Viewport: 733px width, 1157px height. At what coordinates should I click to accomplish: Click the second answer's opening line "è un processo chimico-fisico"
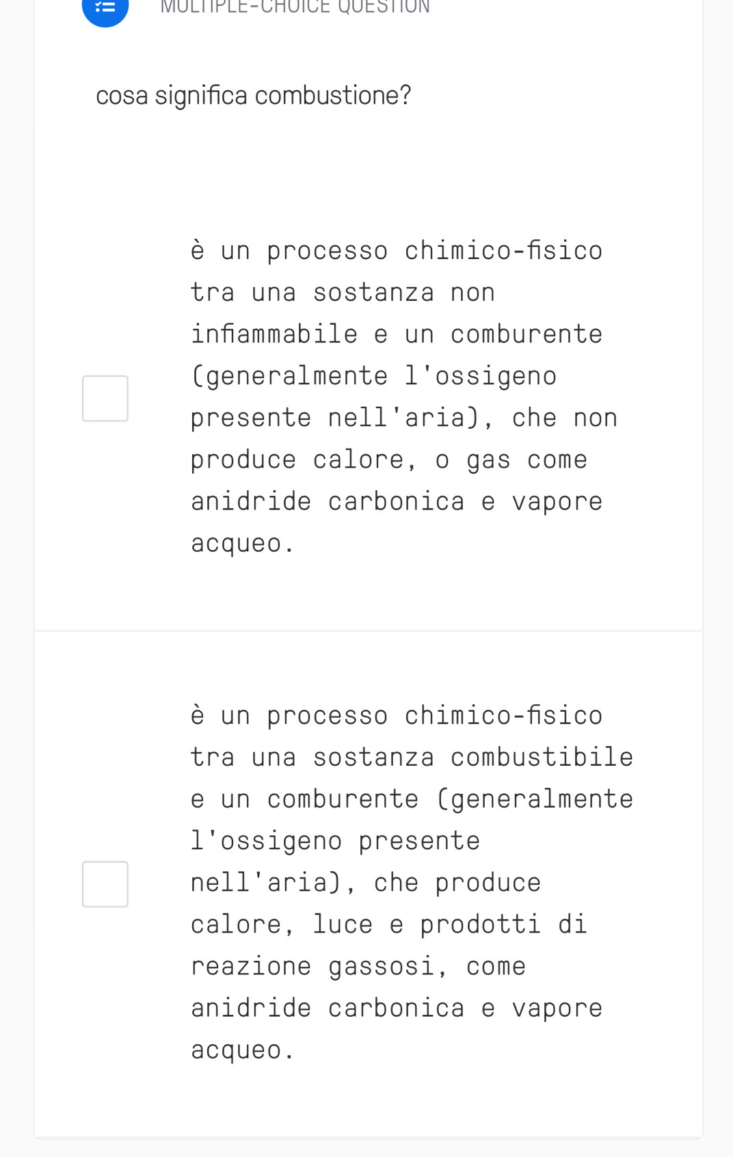[397, 716]
